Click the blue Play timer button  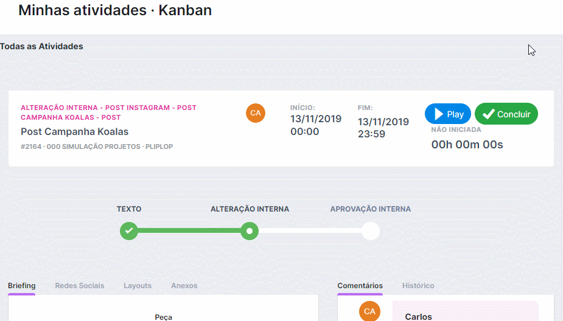[x=448, y=114]
